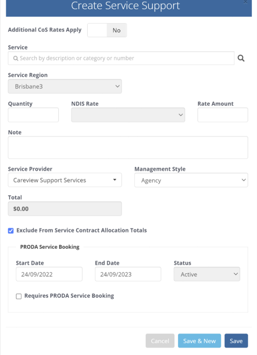Focus the Quantity input field
The height and width of the screenshot is (355, 257).
coord(33,115)
